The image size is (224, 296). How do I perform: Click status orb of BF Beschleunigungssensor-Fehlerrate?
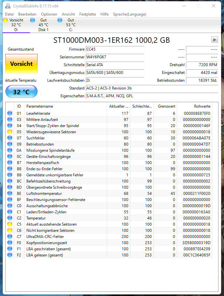[x=10, y=199]
